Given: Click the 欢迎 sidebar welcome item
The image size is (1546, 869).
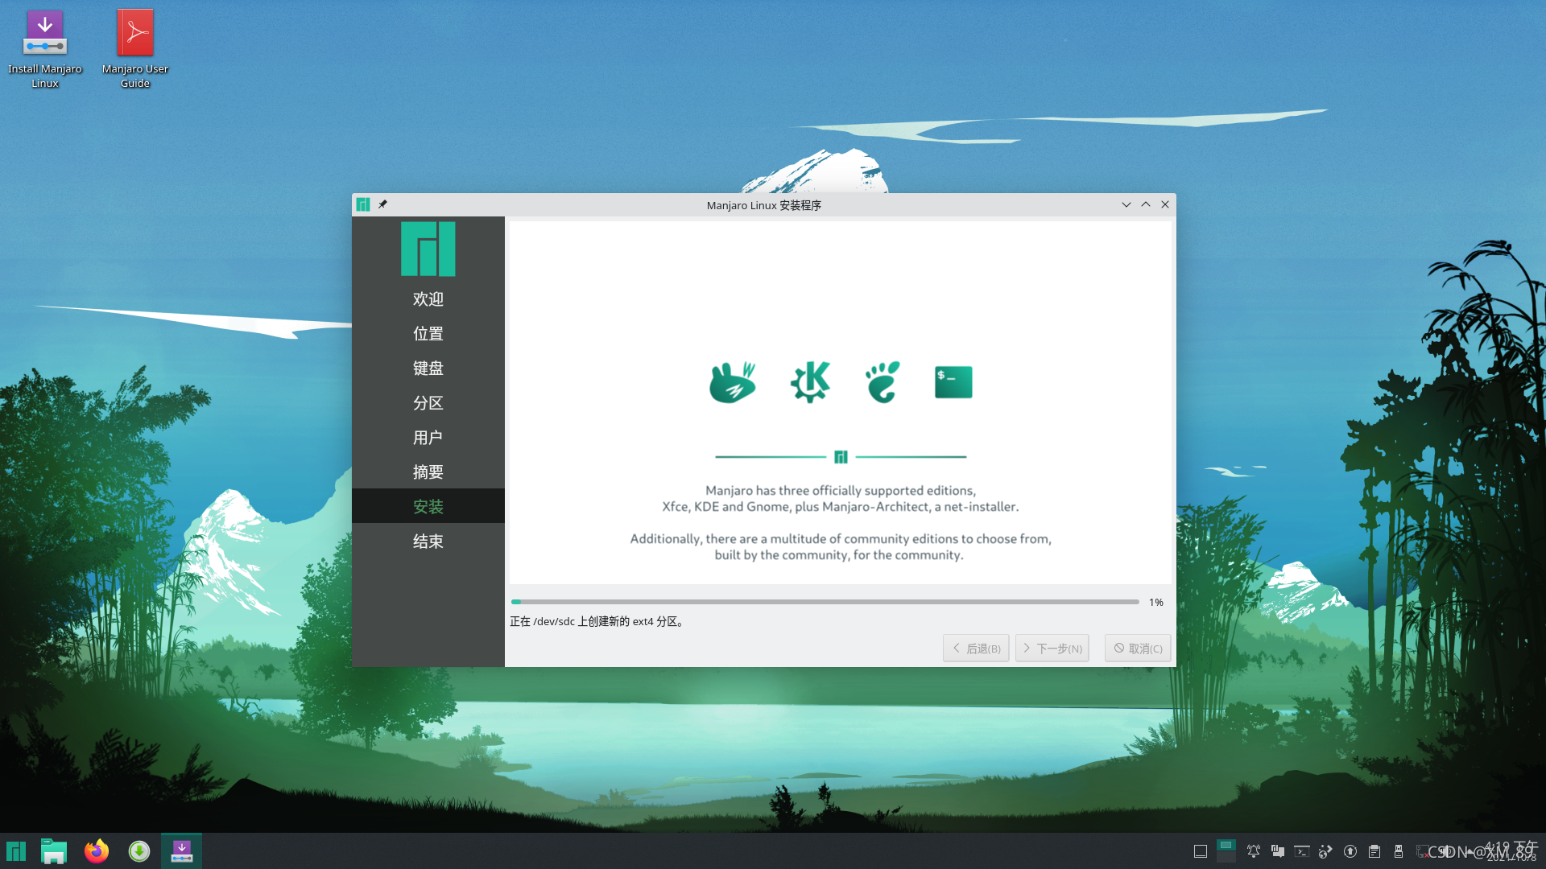Looking at the screenshot, I should [428, 299].
